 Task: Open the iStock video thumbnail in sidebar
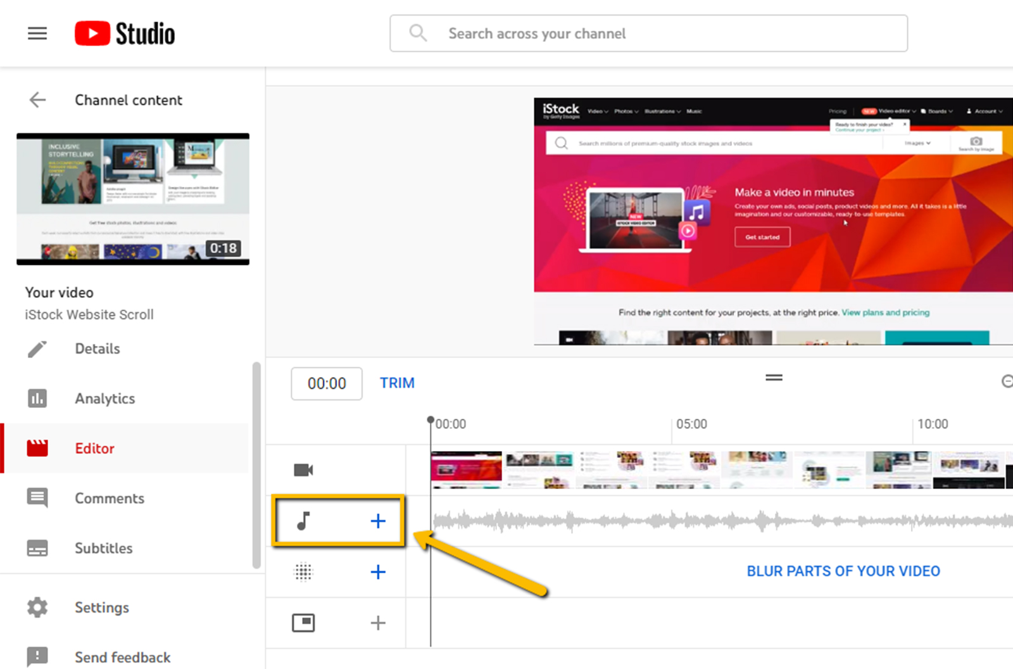click(133, 199)
